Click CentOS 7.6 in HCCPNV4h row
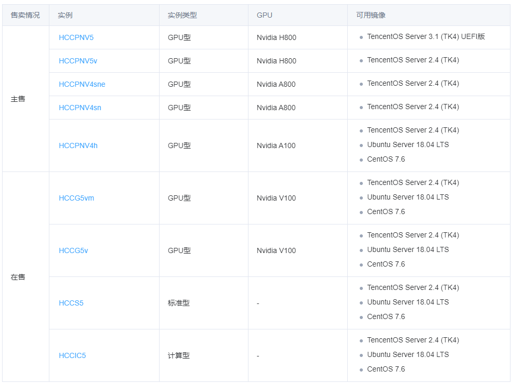 pyautogui.click(x=386, y=160)
